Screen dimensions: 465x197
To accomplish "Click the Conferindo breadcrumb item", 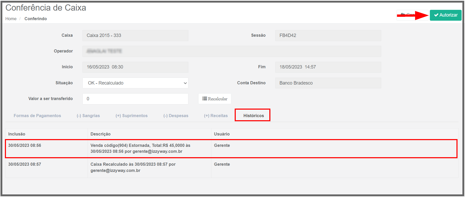I will point(36,19).
